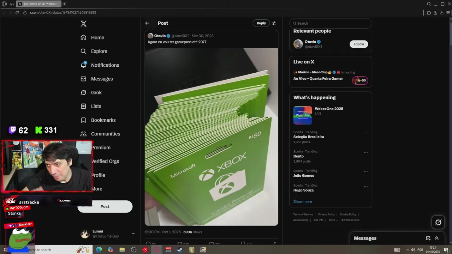Expand the Messages drawer
This screenshot has width=452, height=254.
coord(436,238)
